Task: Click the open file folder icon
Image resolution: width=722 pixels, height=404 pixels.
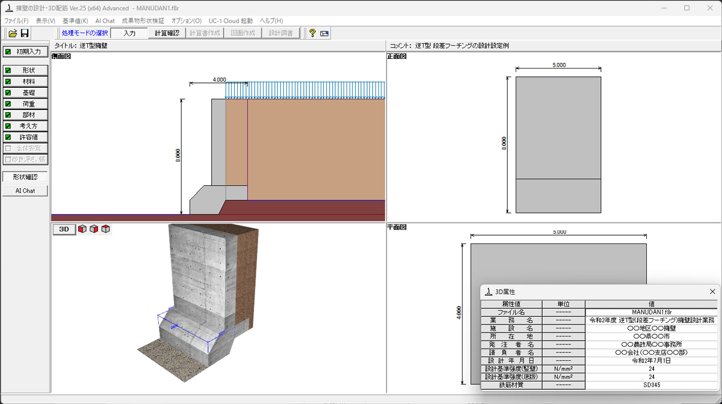Action: pyautogui.click(x=12, y=34)
